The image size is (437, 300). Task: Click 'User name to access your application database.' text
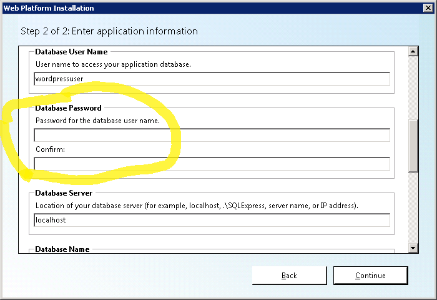(x=113, y=64)
